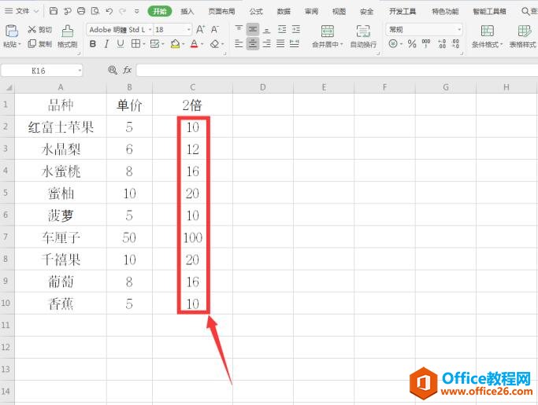Open the font size dropdown
Viewport: 538px width, 405px height.
pyautogui.click(x=189, y=30)
